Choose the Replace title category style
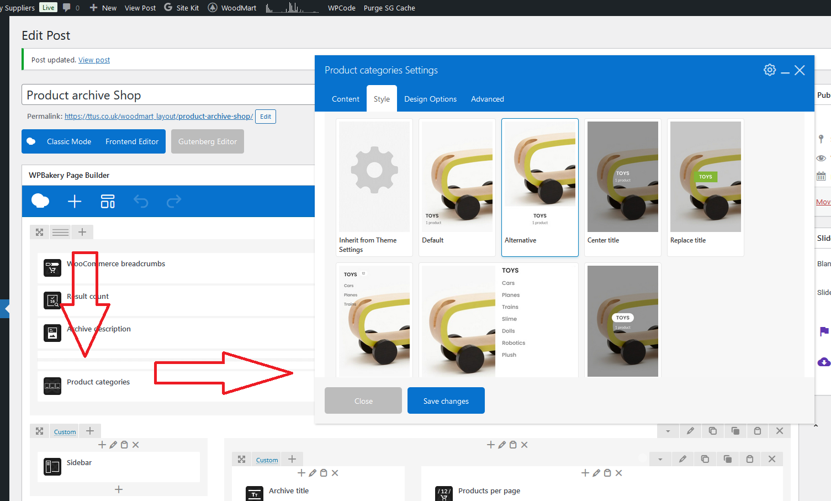This screenshot has height=501, width=831. pos(706,187)
